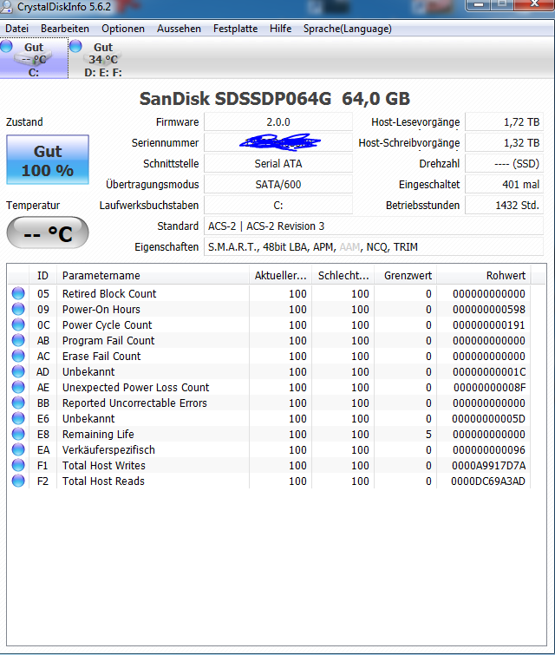Screen dimensions: 555x655
Task: Click the blue status icon of row AD
Action: coord(18,371)
